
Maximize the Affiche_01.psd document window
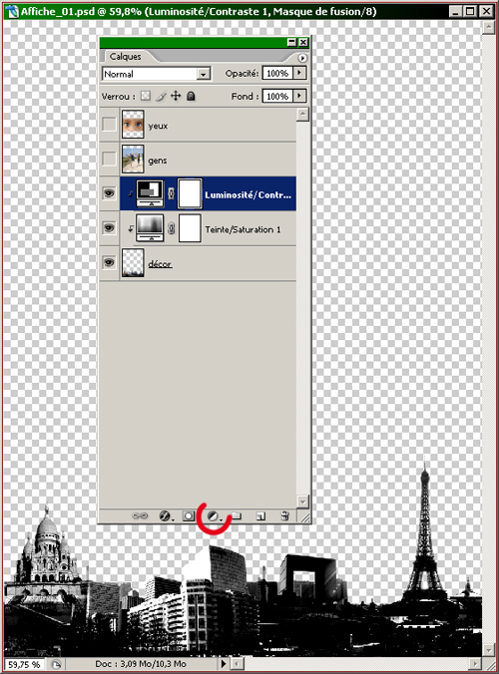[x=471, y=11]
